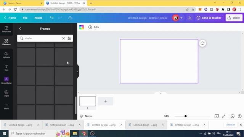Screen dimensions: 244x137
Task: Undo the last action
Action: 52,18
